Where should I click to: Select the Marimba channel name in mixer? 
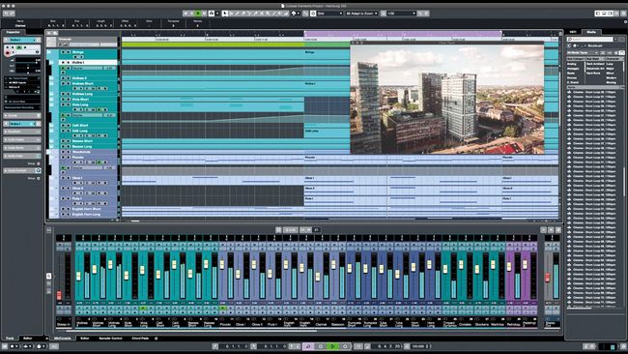pyautogui.click(x=497, y=324)
